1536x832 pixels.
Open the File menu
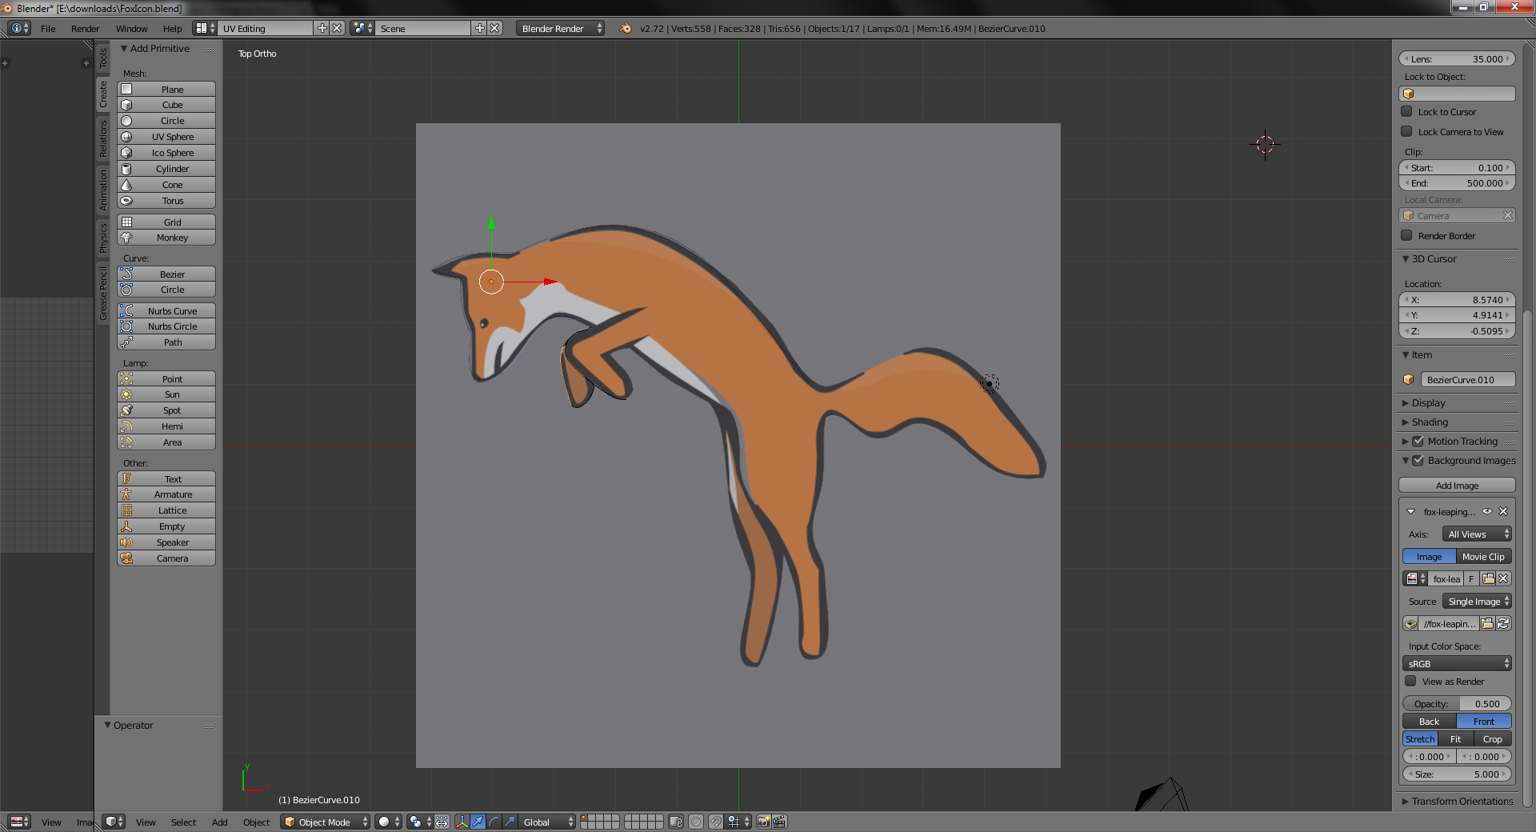[48, 29]
